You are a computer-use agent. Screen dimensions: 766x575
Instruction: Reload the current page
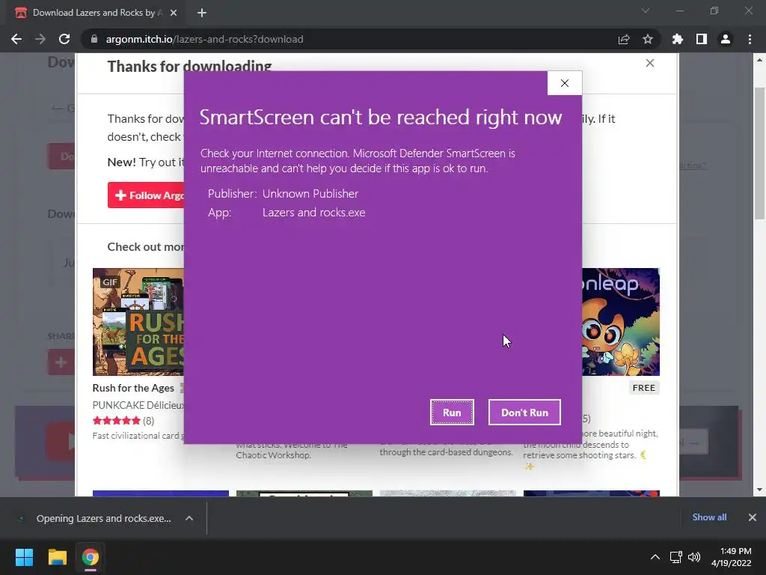64,39
